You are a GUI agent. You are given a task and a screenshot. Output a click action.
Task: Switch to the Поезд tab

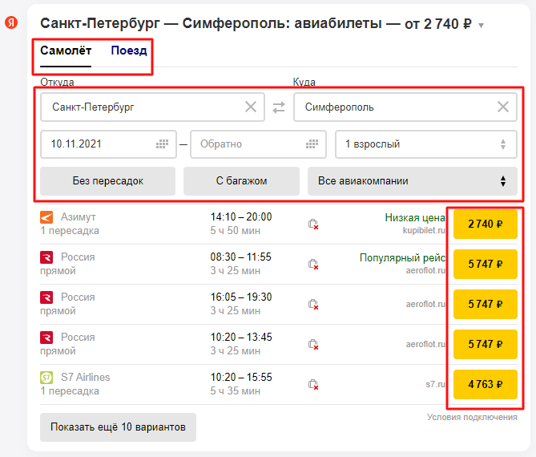coord(129,51)
